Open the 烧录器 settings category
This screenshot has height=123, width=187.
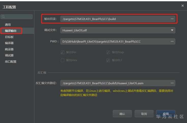(9, 49)
